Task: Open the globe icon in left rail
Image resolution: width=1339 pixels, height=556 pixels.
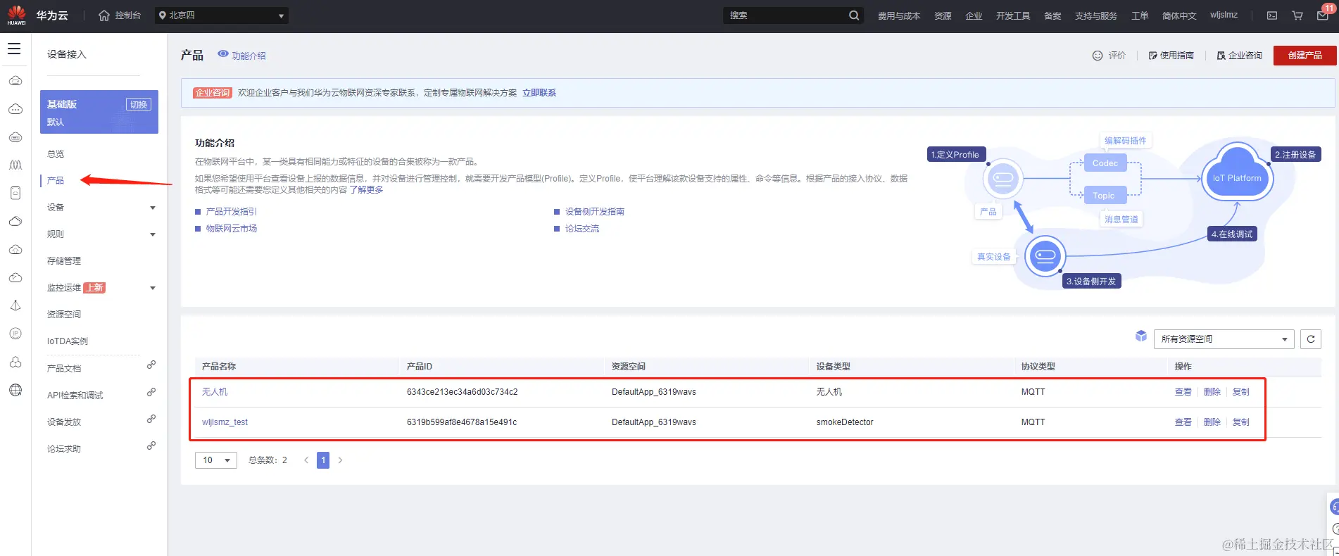Action: tap(15, 390)
